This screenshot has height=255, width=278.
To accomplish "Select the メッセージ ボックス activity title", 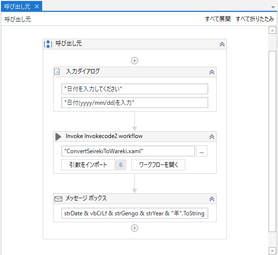I will click(x=86, y=198).
